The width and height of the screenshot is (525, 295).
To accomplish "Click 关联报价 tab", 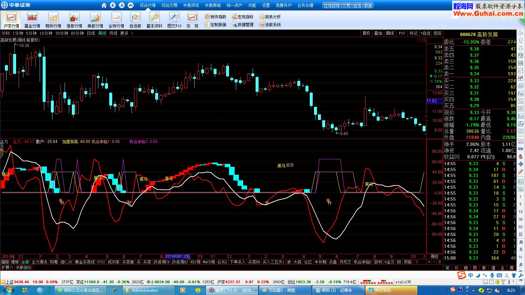I will click(x=24, y=267).
